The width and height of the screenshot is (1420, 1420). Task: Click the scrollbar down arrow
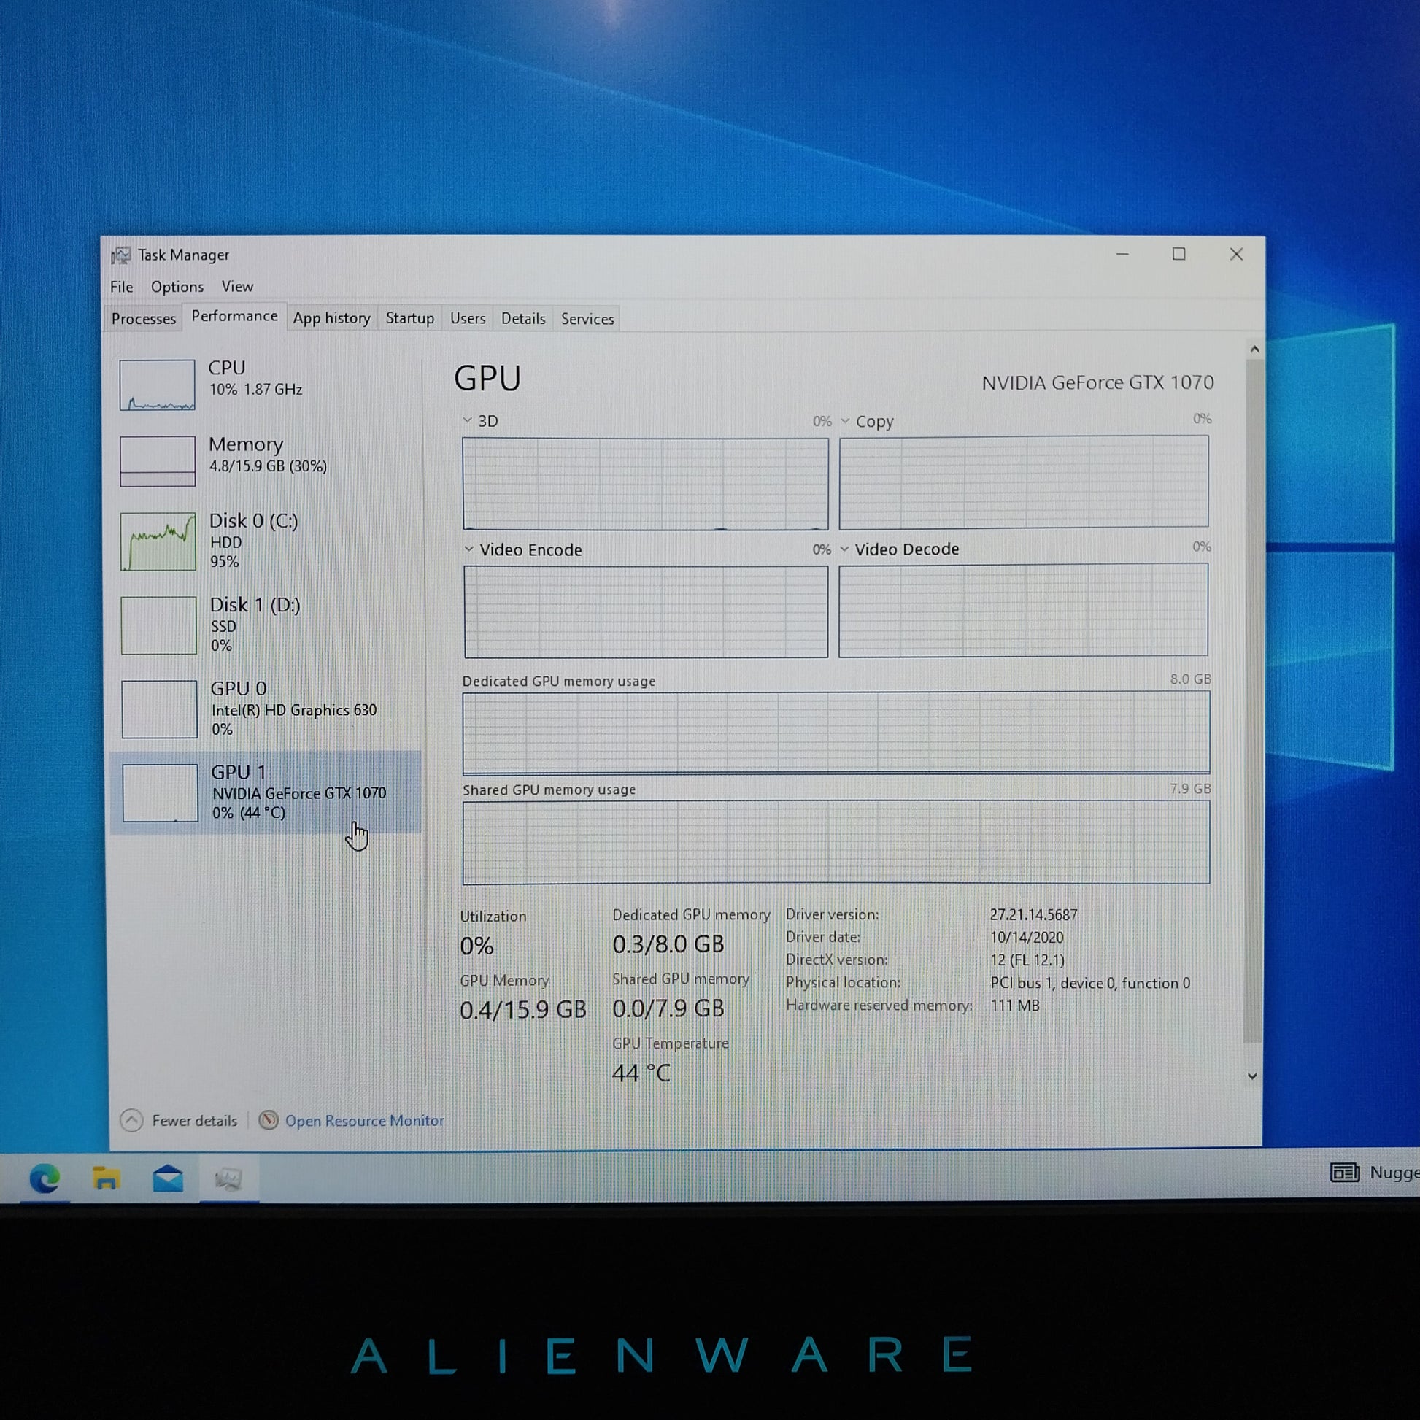[1252, 1076]
